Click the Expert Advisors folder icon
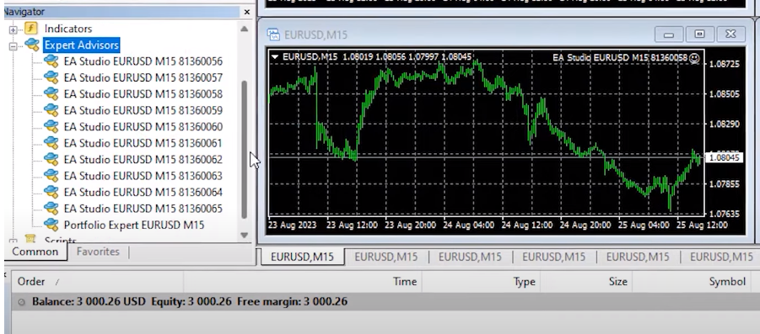 tap(32, 45)
